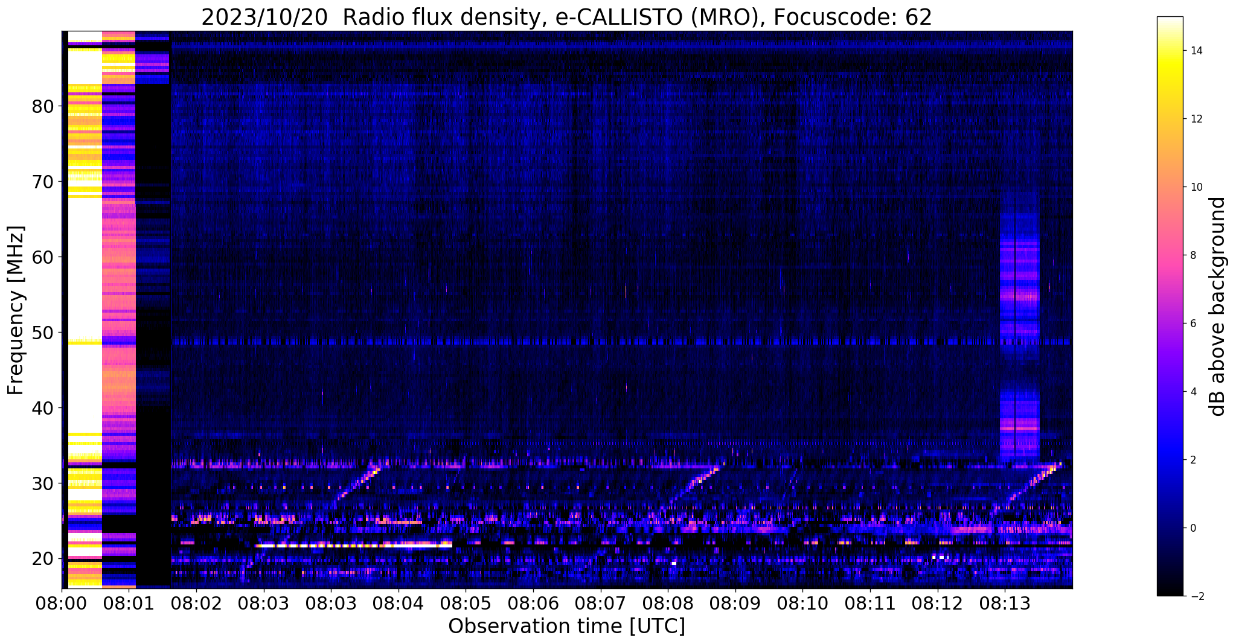Select the y-axis tick label 30
Screen dimensions: 1236x644
click(43, 483)
